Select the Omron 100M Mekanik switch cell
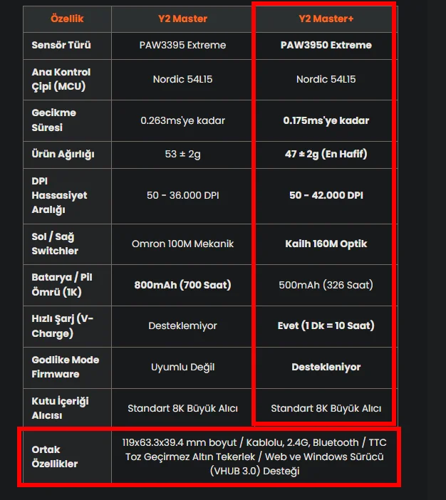 point(182,244)
